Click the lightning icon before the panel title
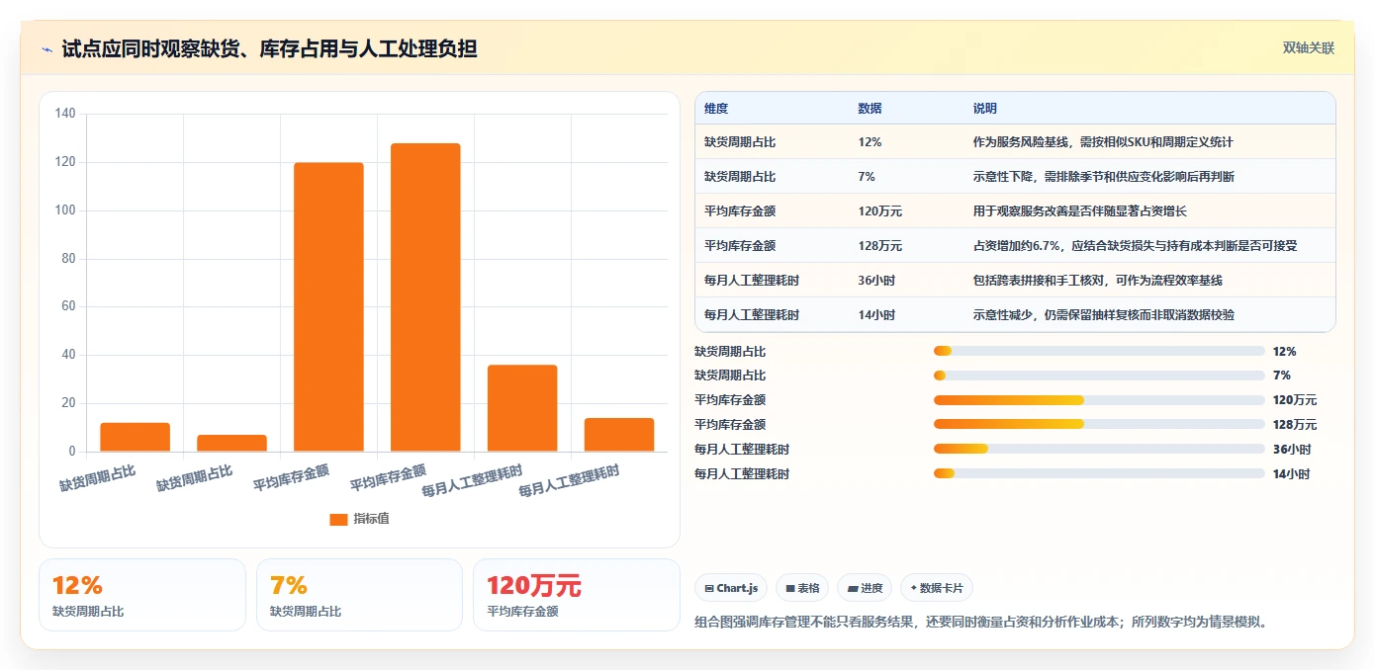Image resolution: width=1375 pixels, height=670 pixels. point(46,49)
